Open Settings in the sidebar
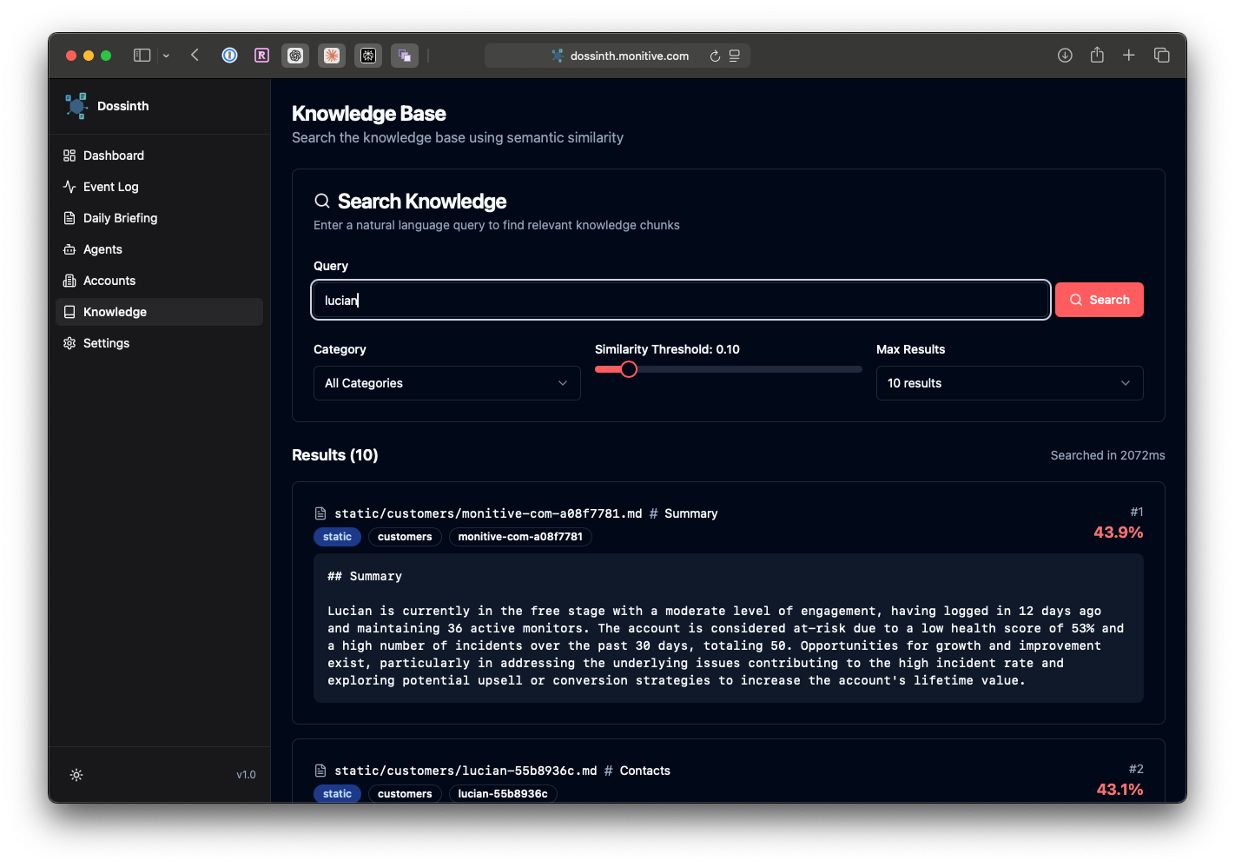This screenshot has height=867, width=1235. coord(106,343)
